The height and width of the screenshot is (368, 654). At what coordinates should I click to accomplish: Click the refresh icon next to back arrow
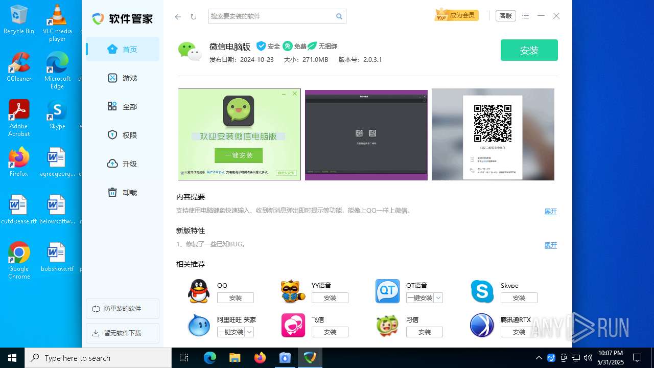pos(194,17)
